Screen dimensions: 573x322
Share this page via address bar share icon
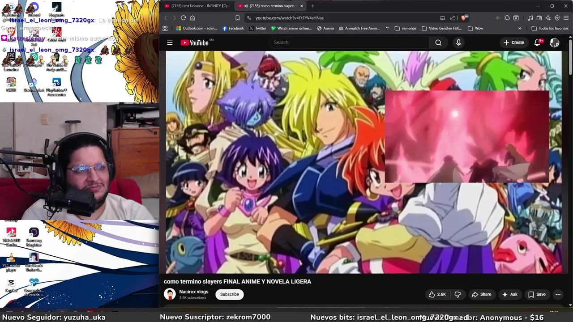[453, 18]
